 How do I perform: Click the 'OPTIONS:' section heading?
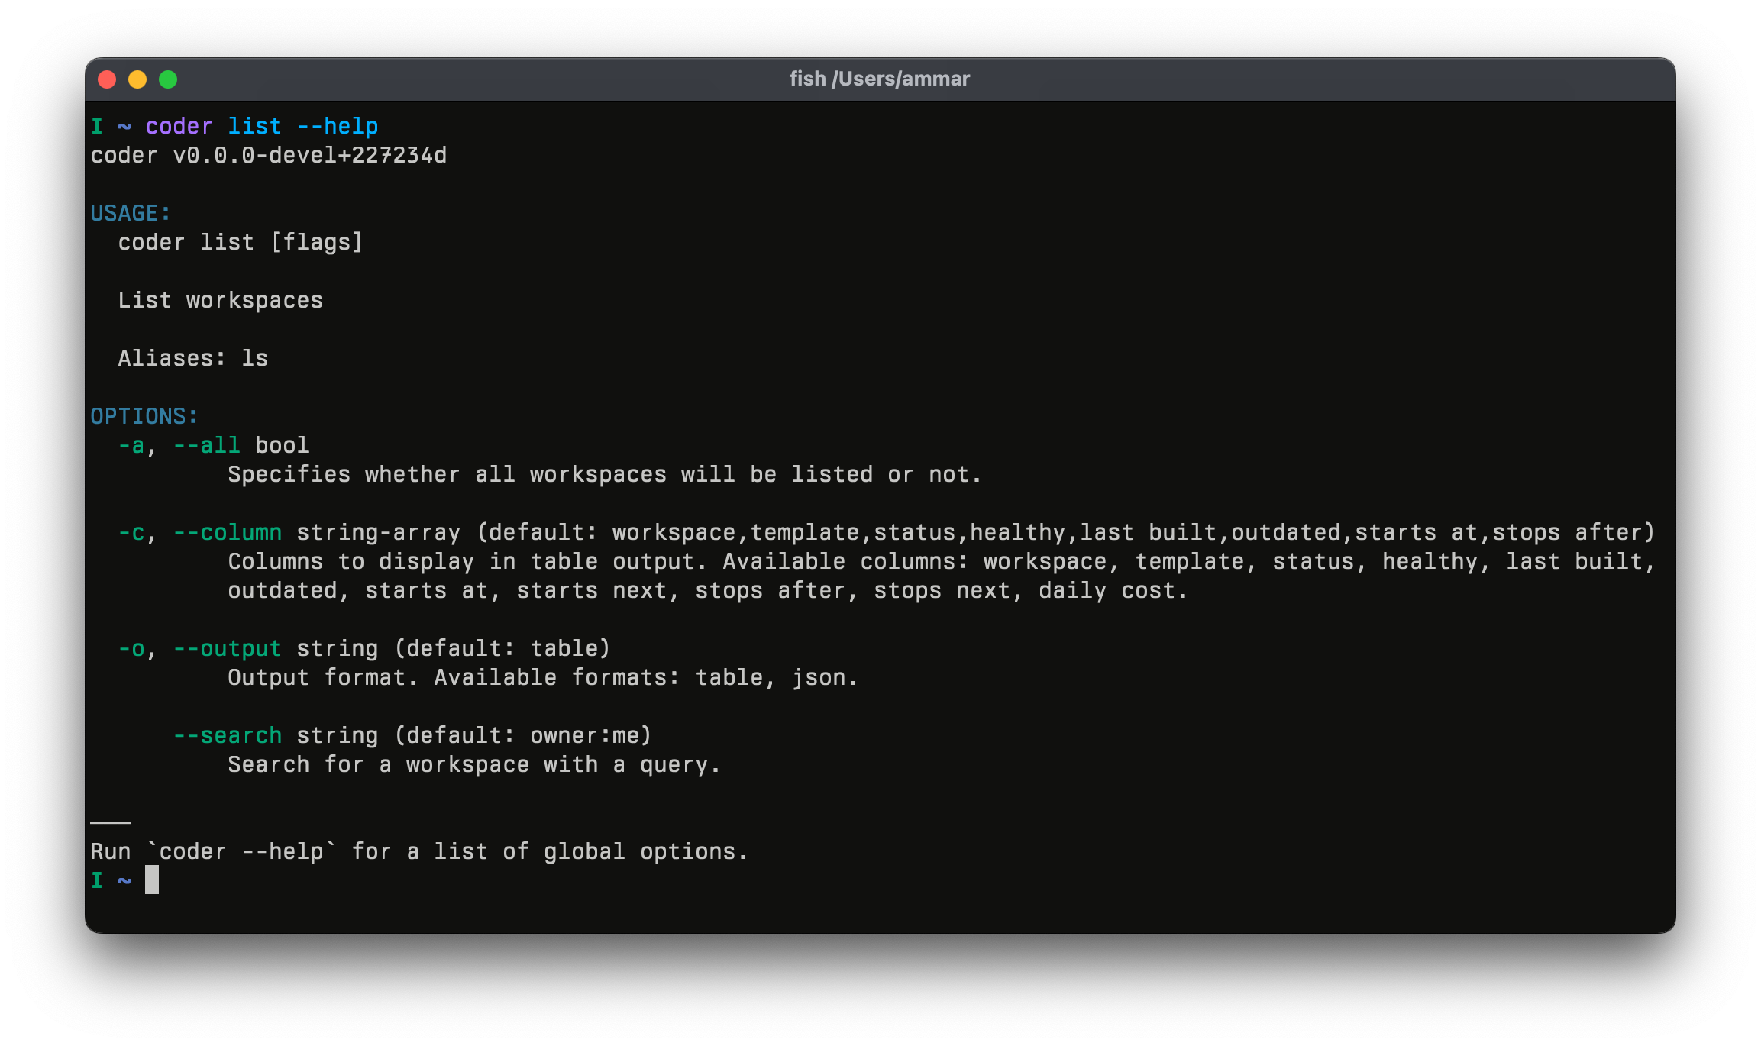point(144,416)
